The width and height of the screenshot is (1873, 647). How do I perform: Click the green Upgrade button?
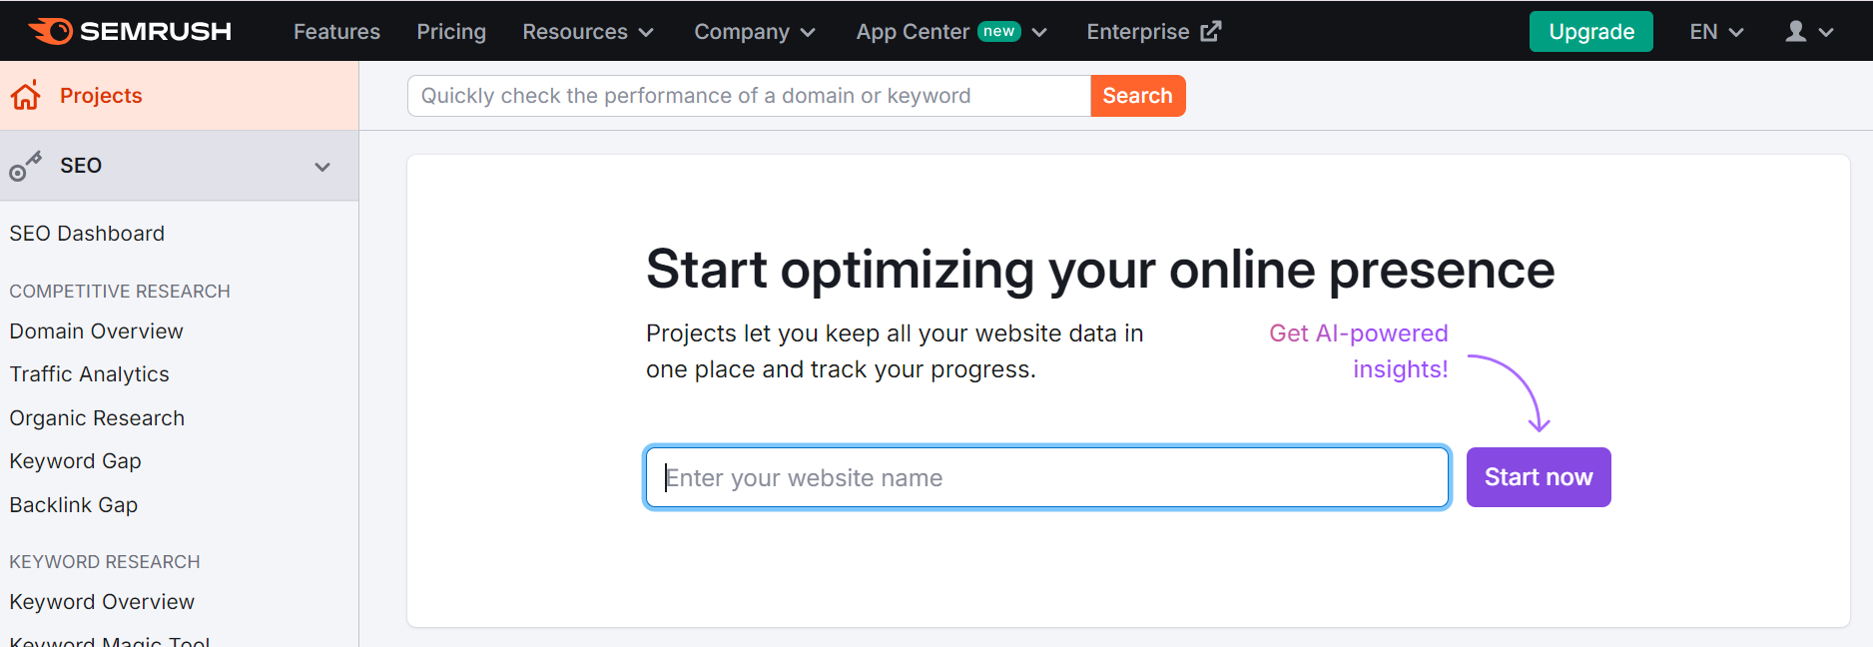[x=1591, y=32]
